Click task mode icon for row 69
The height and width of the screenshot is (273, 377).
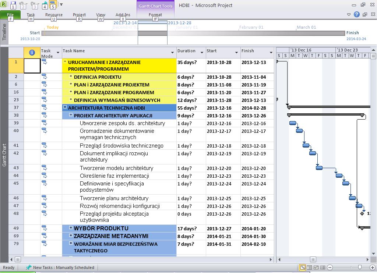pos(45,236)
